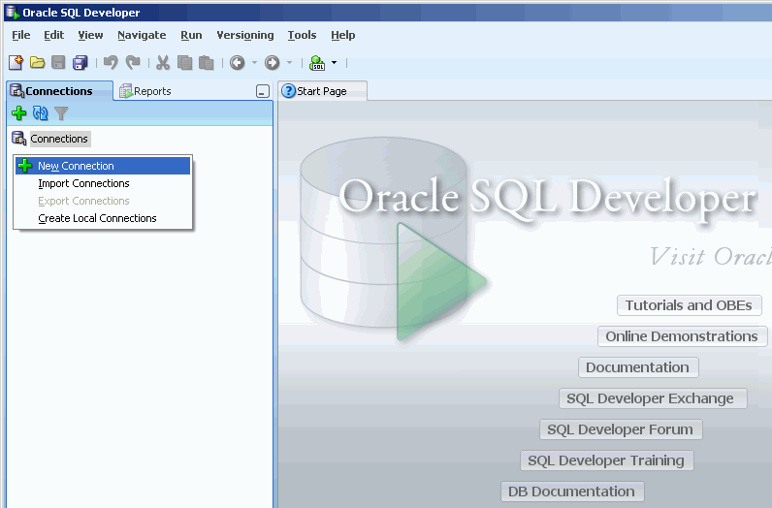Open the File menu
Screen dimensions: 772x508
21,36
